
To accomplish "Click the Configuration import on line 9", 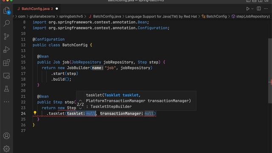I will coord(153,28).
